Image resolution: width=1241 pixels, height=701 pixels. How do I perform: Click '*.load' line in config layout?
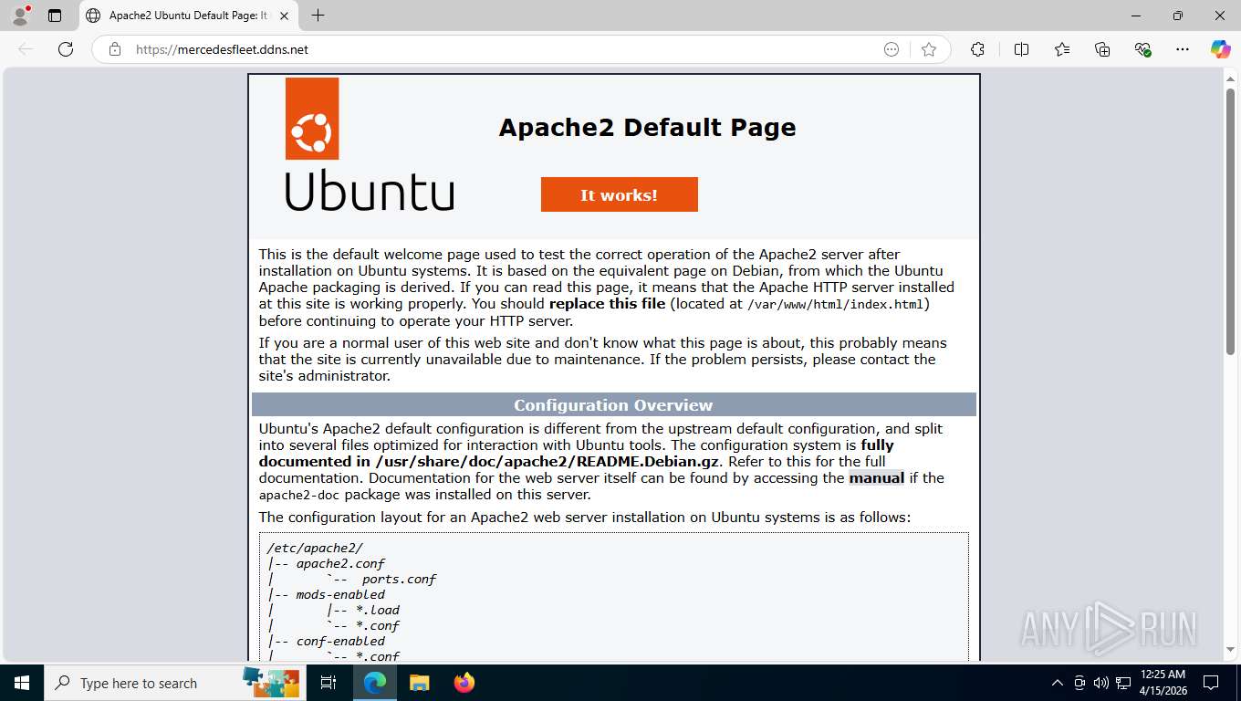378,610
